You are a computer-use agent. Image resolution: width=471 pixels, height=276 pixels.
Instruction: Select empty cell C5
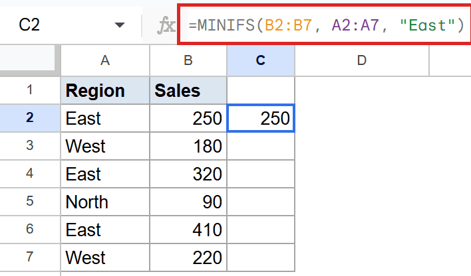(261, 202)
